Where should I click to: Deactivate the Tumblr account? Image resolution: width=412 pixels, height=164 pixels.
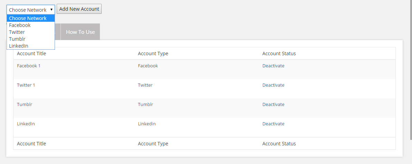(273, 104)
